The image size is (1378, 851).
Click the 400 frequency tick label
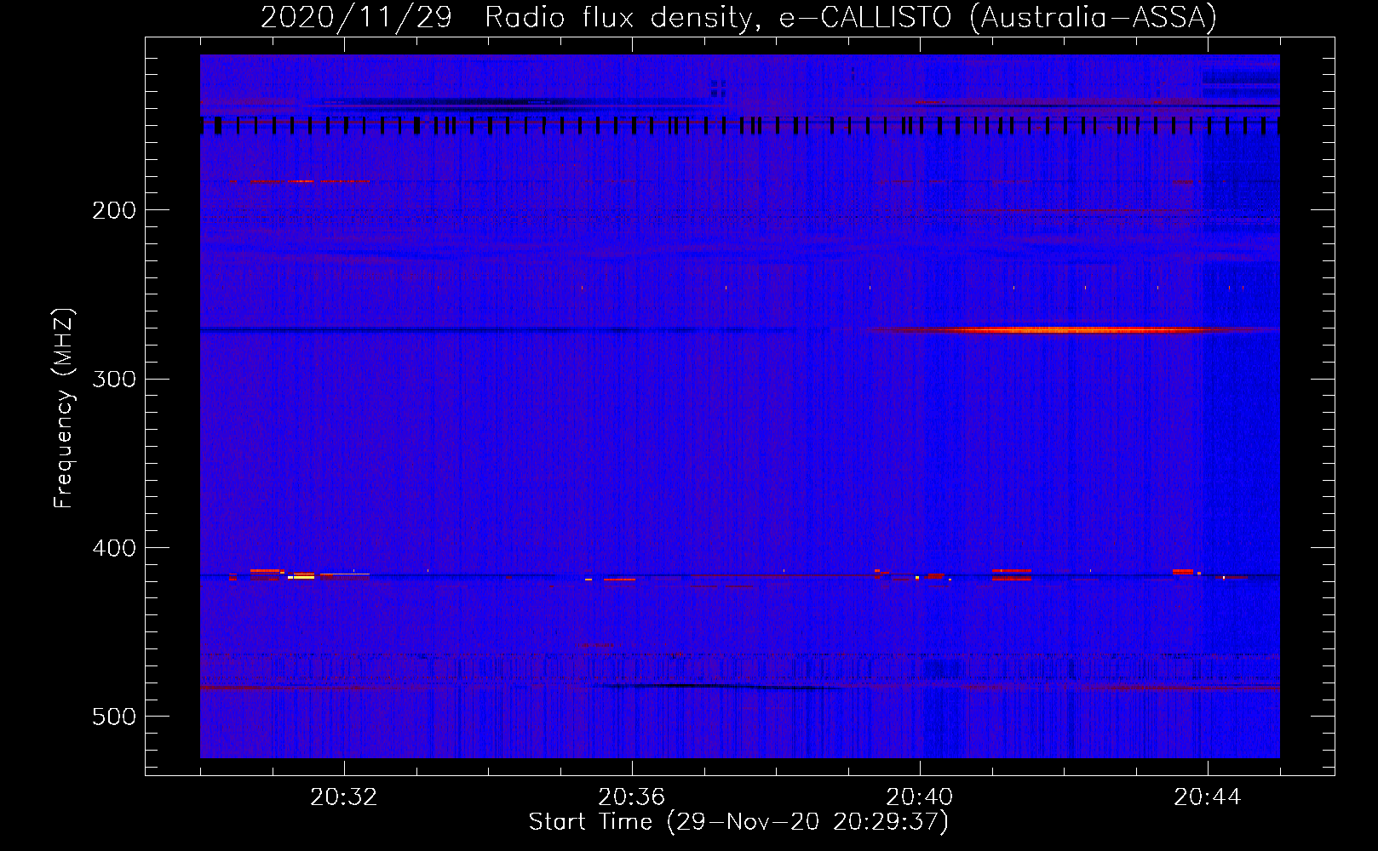(x=114, y=548)
